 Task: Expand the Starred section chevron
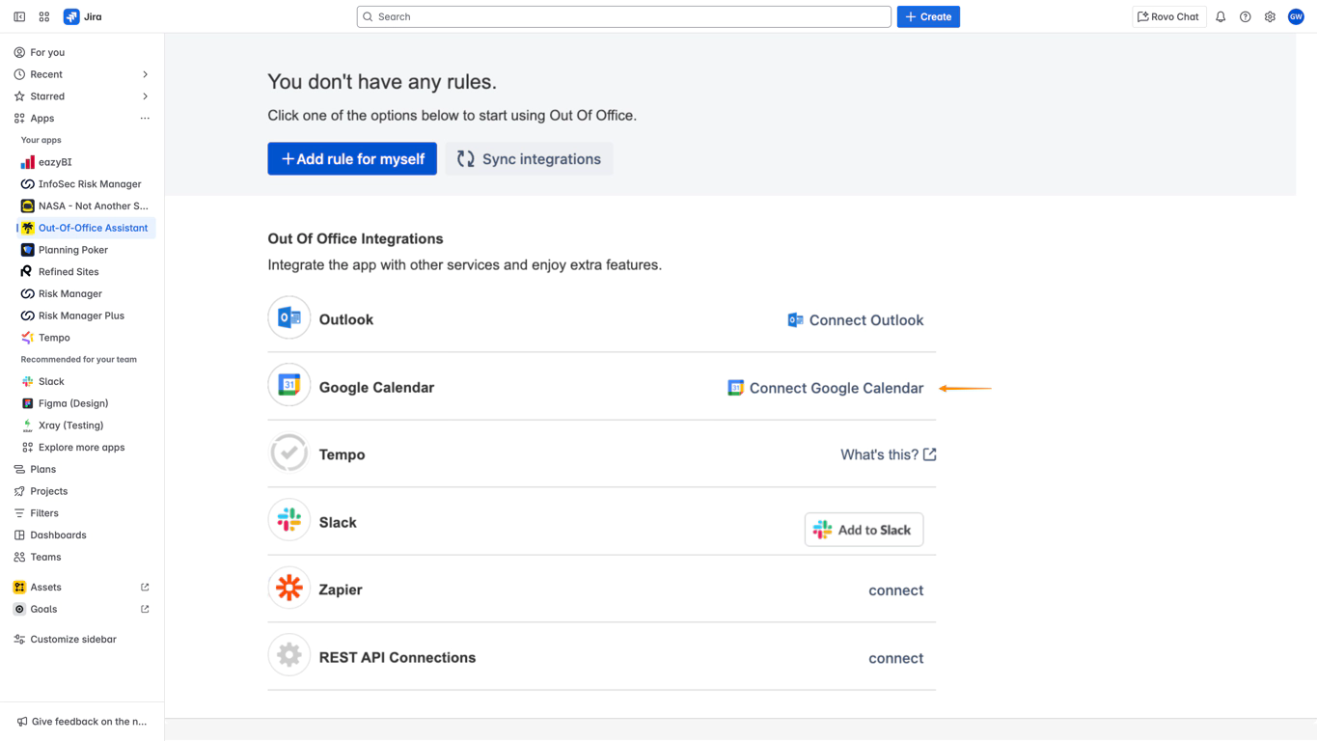pos(145,96)
